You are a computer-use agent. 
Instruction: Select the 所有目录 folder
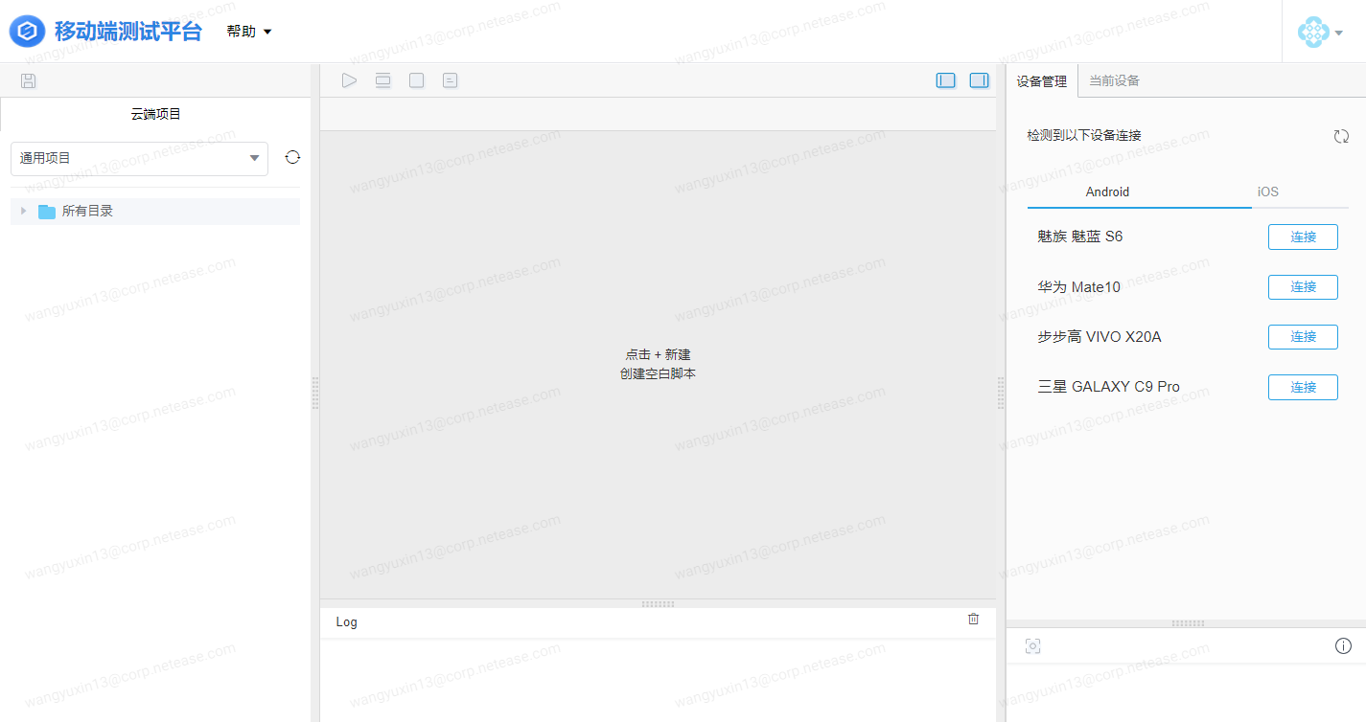(x=155, y=211)
